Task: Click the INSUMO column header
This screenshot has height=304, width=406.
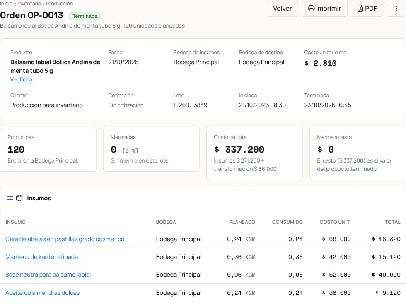Action: pos(16,222)
